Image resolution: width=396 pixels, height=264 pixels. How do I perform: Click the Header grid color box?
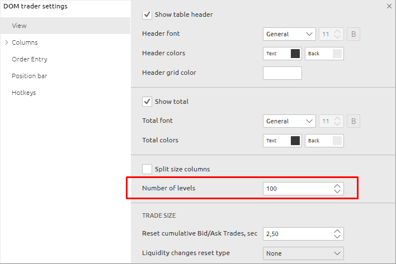tap(282, 73)
